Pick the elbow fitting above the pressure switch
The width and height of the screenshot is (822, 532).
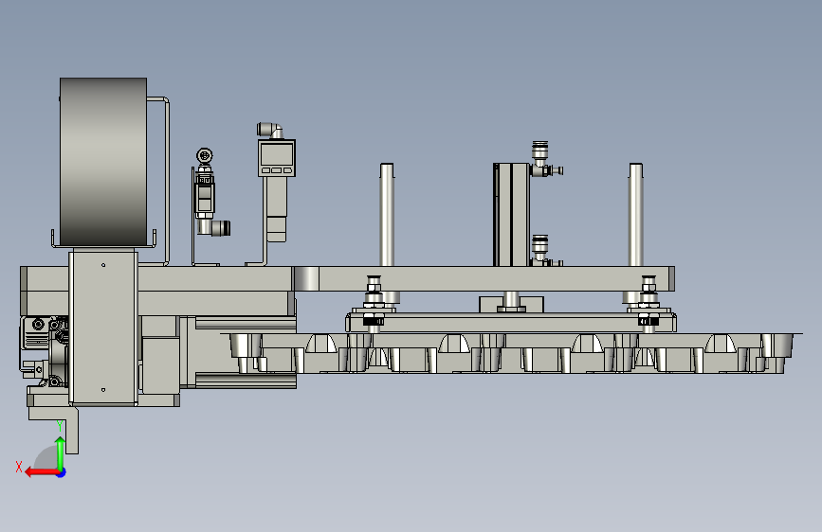coord(269,131)
